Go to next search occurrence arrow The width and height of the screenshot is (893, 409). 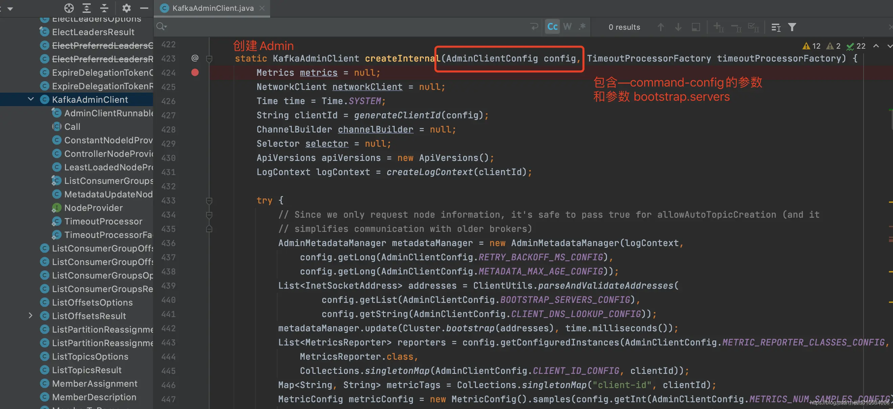pos(678,27)
